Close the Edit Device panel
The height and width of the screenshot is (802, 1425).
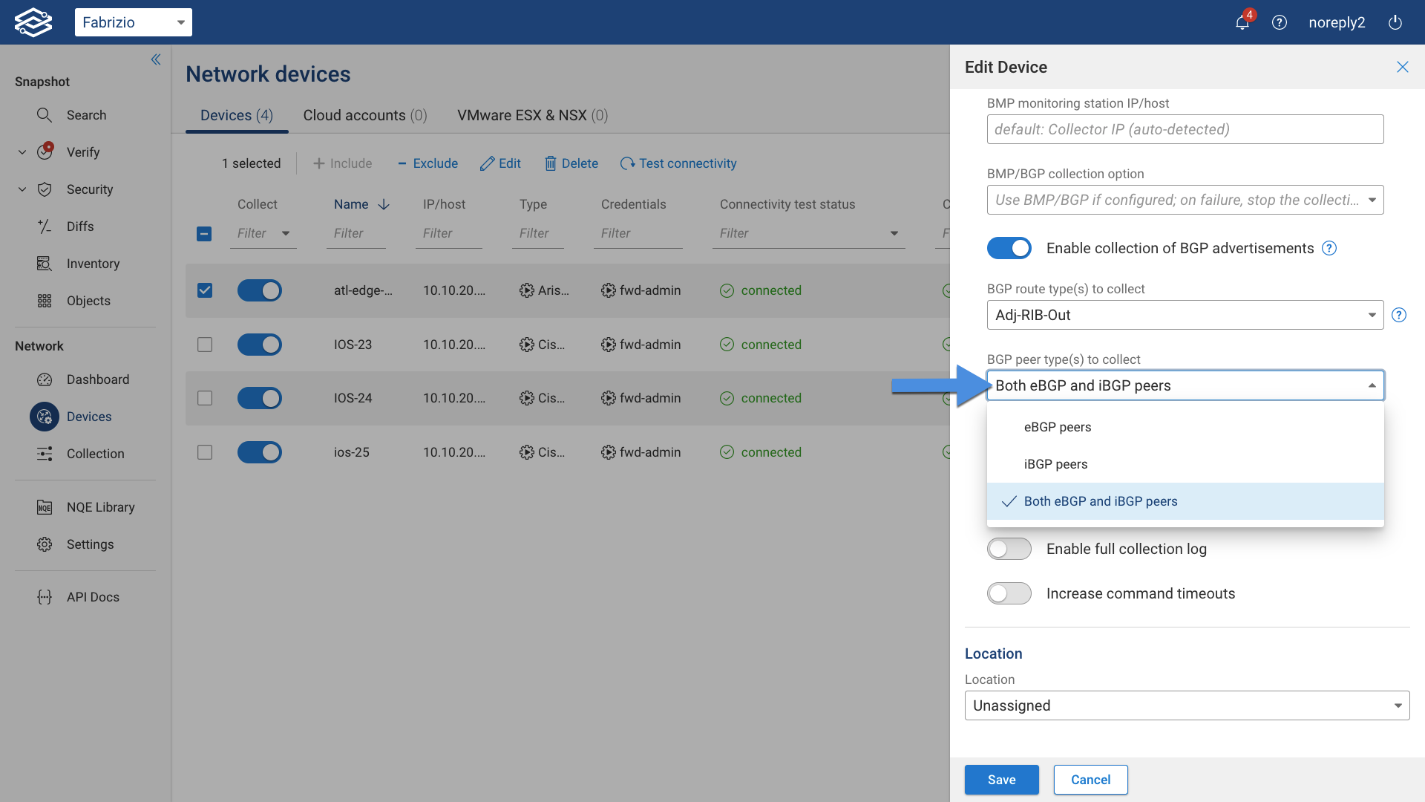pyautogui.click(x=1402, y=67)
